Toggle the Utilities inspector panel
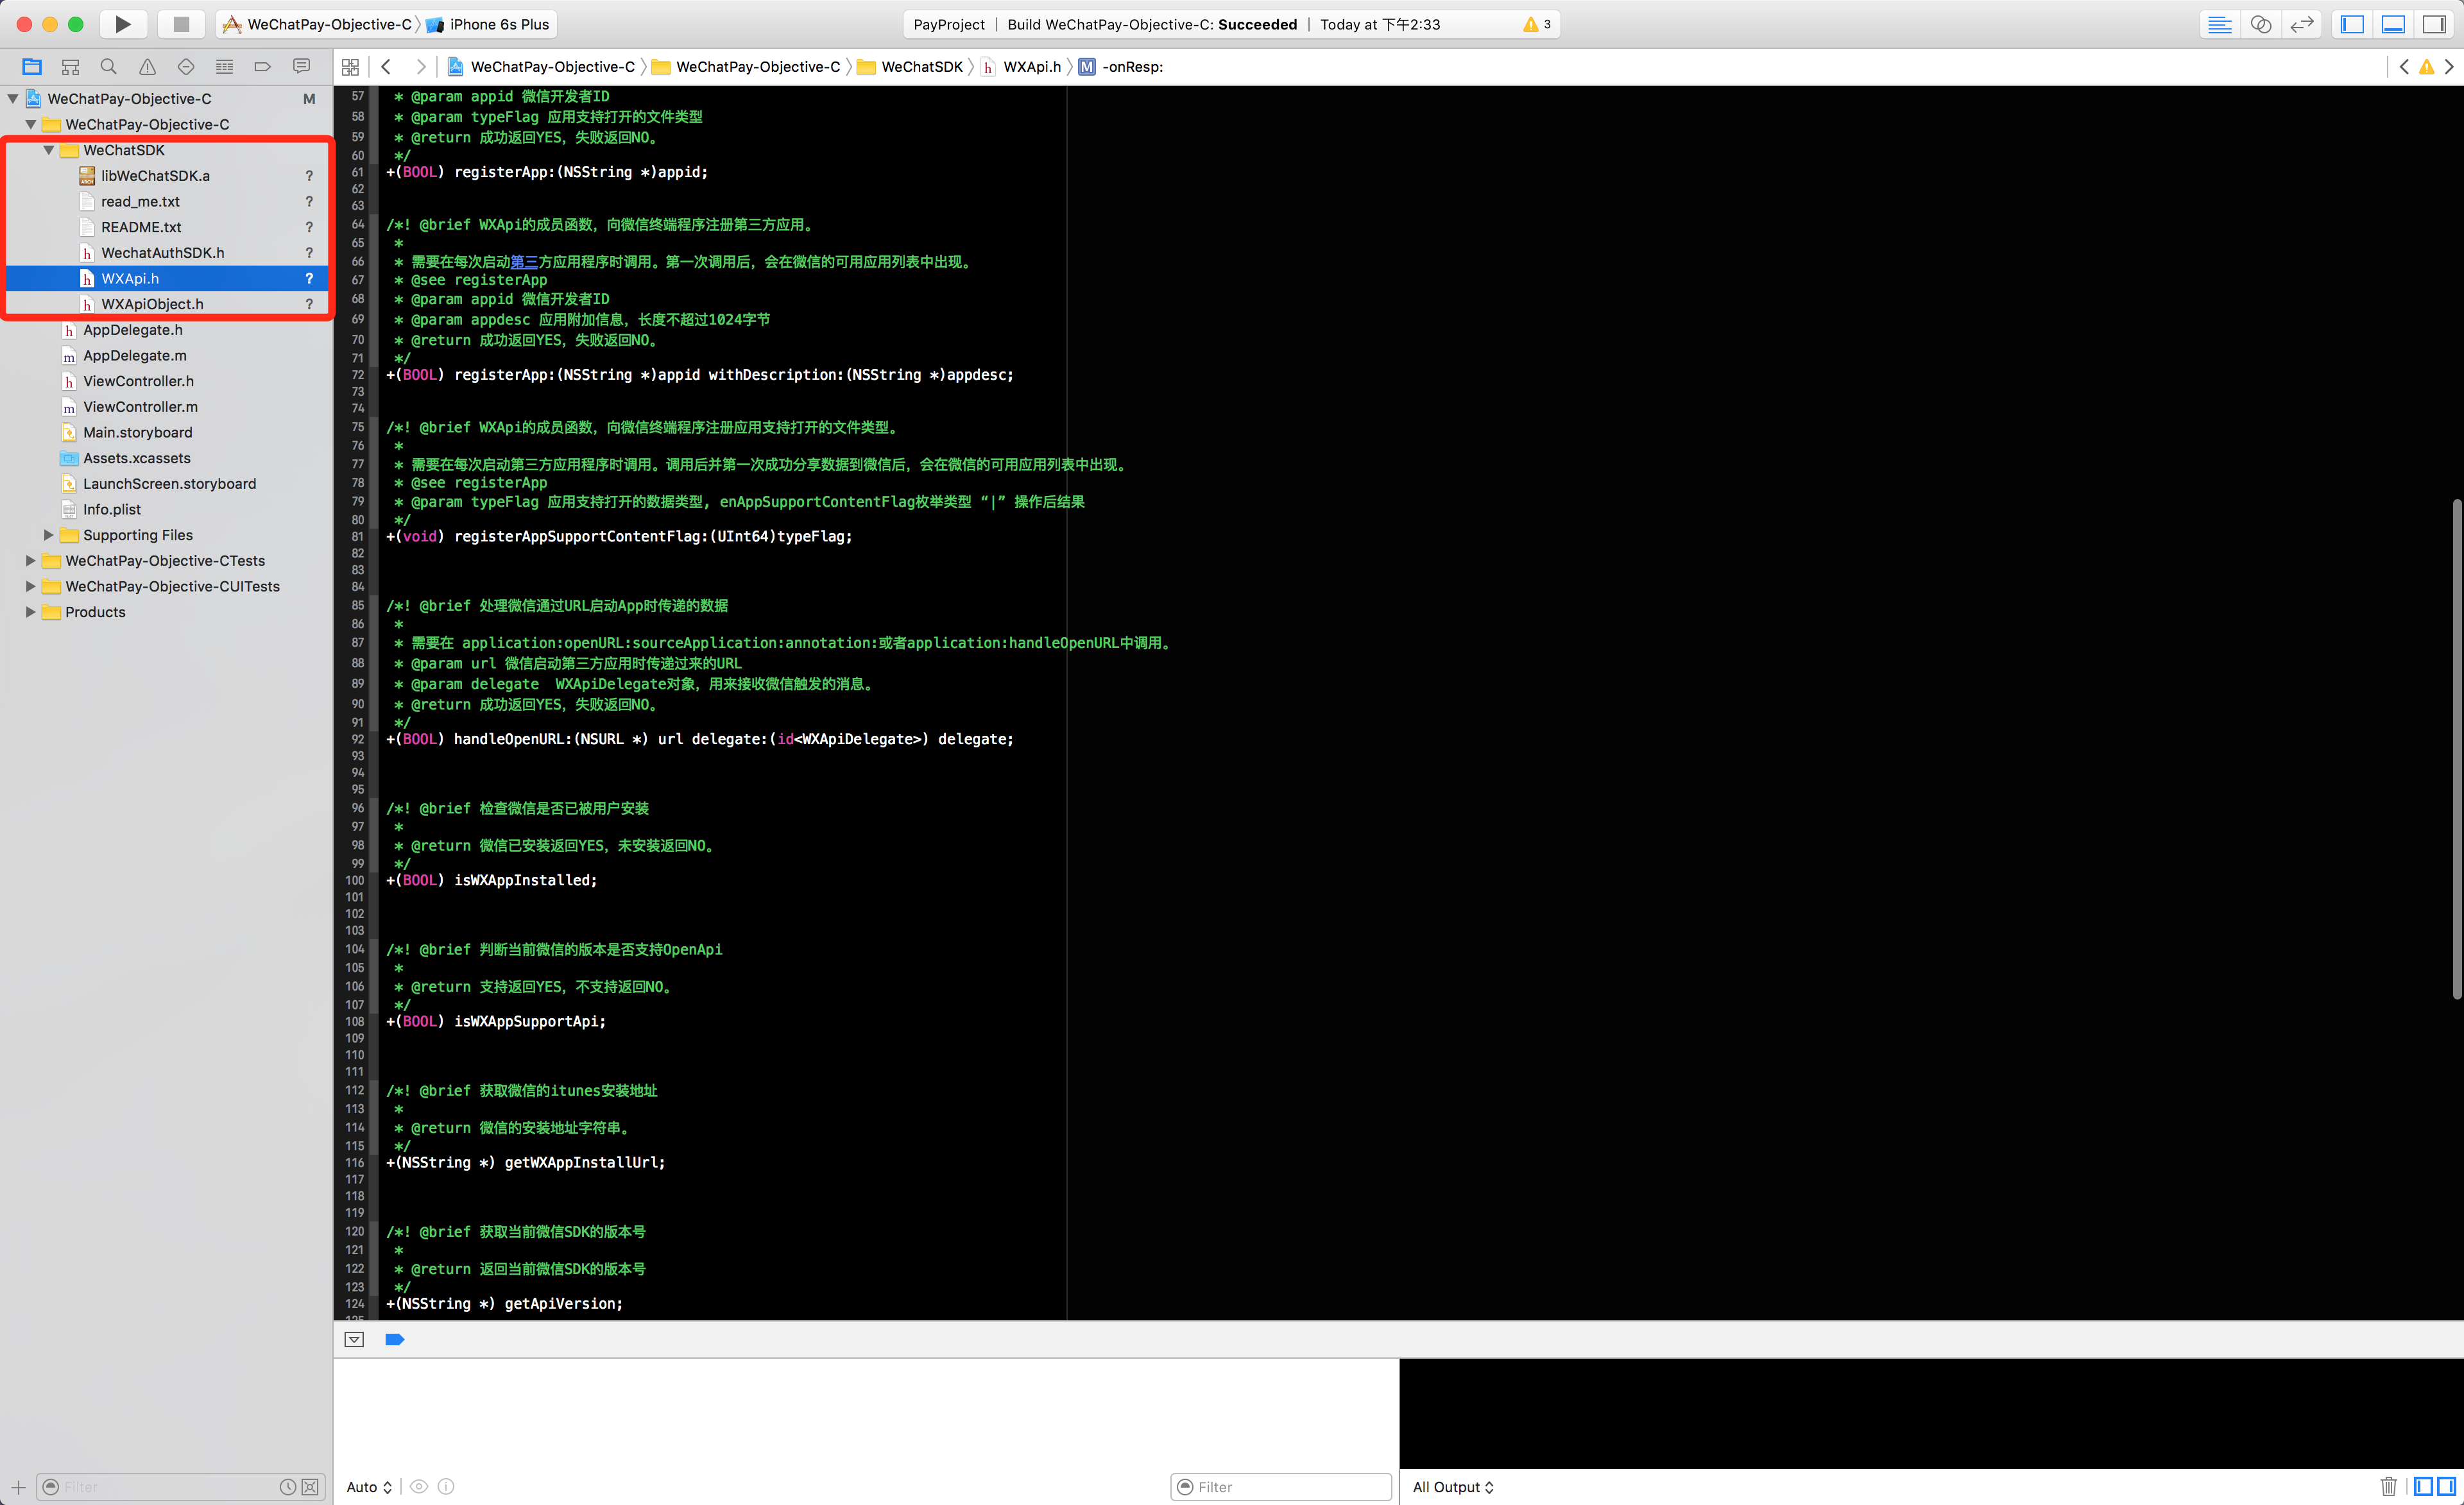The height and width of the screenshot is (1505, 2464). [x=2434, y=24]
